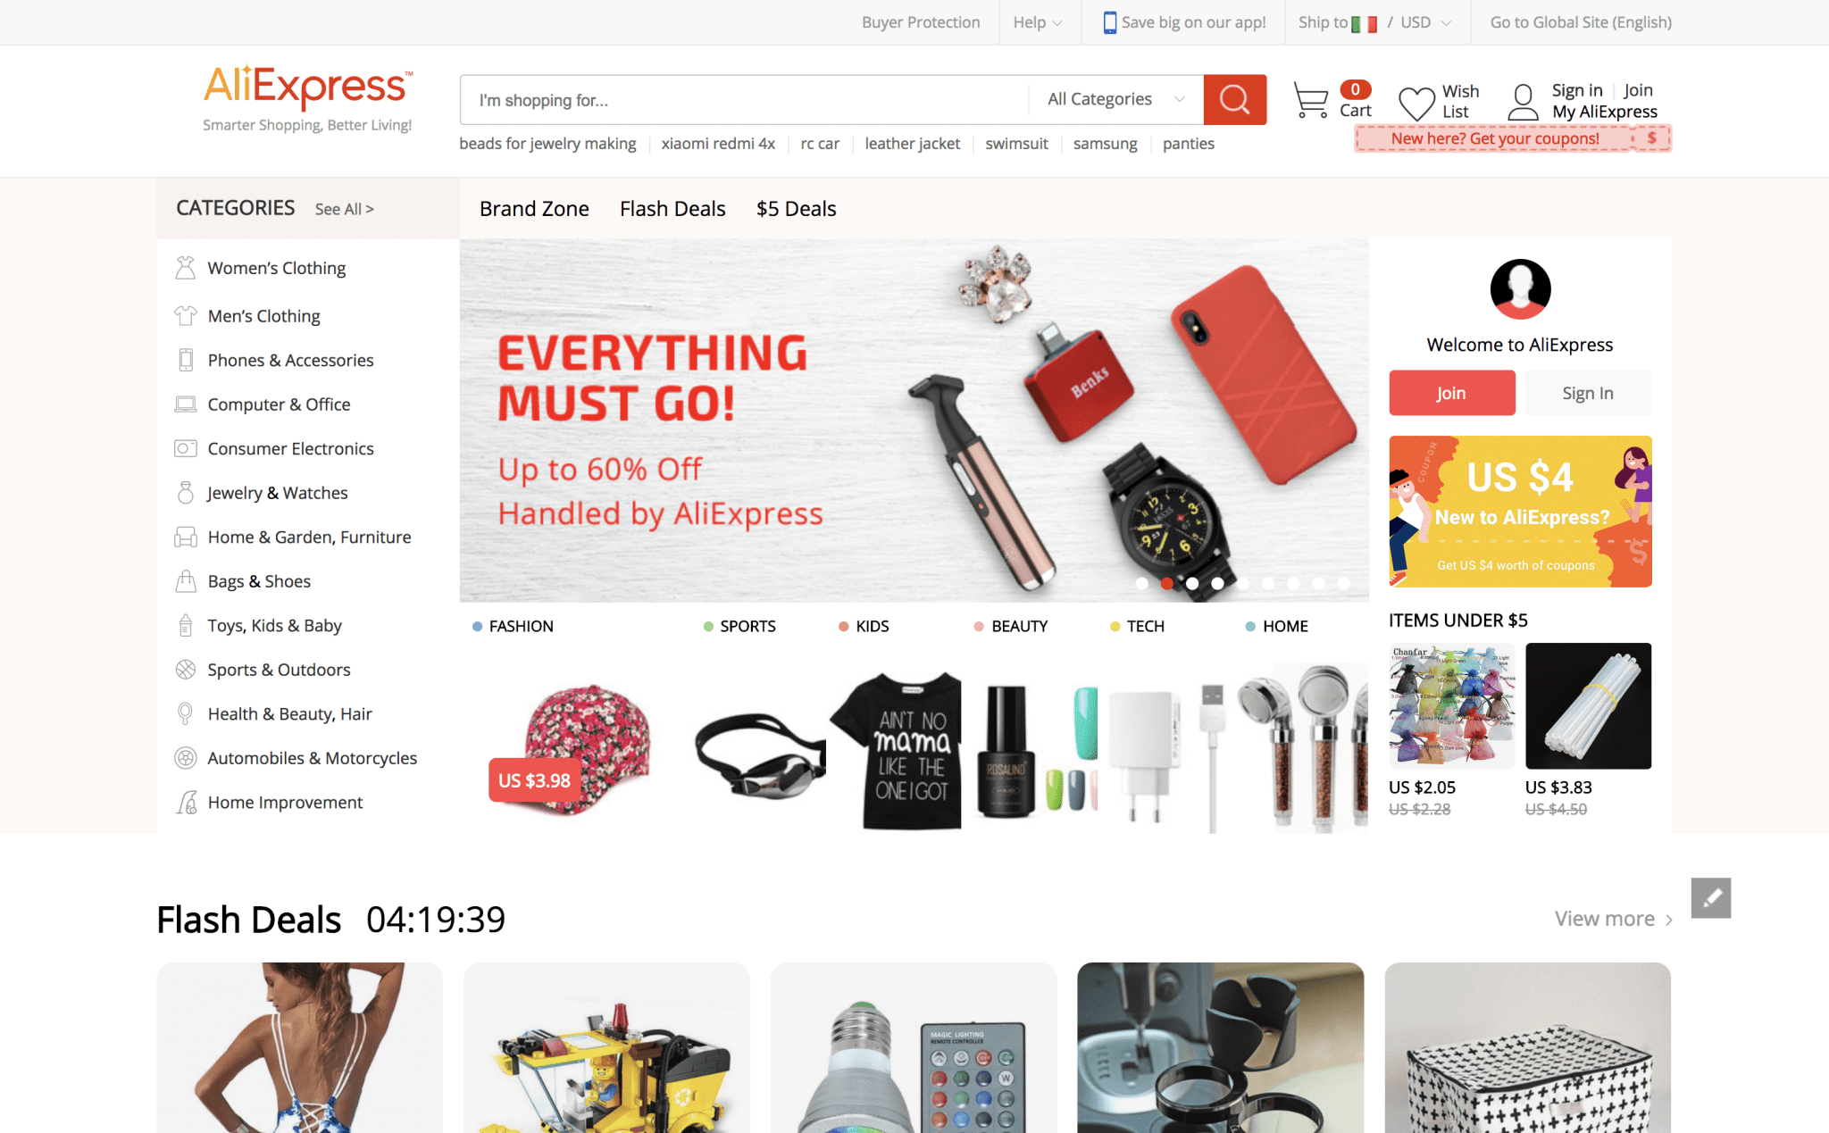Click the orange search magnifier button
The image size is (1829, 1133).
point(1234,99)
